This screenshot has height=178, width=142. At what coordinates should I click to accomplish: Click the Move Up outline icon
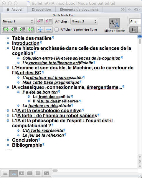[40, 21]
